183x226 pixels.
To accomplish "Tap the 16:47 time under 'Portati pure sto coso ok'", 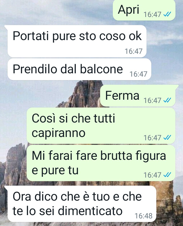I will point(134,51).
